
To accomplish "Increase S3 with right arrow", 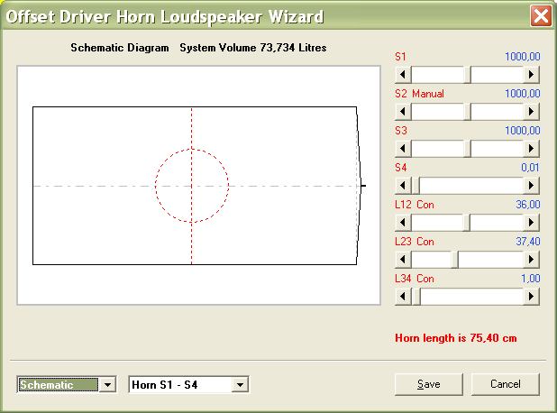I will tap(531, 149).
